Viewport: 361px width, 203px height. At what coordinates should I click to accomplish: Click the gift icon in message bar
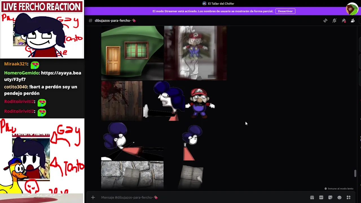[x=312, y=197]
